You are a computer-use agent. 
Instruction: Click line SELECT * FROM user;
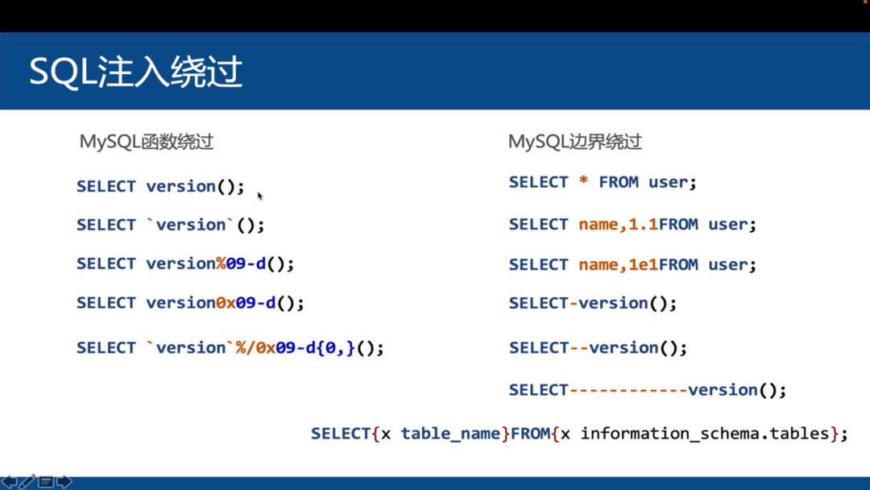point(603,182)
